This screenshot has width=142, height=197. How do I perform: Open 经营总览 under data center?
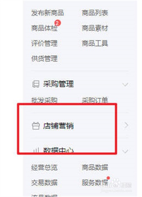point(44,167)
